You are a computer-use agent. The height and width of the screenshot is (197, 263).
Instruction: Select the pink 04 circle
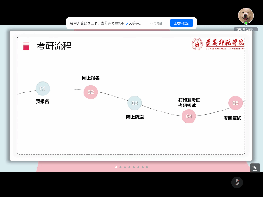tap(189, 116)
